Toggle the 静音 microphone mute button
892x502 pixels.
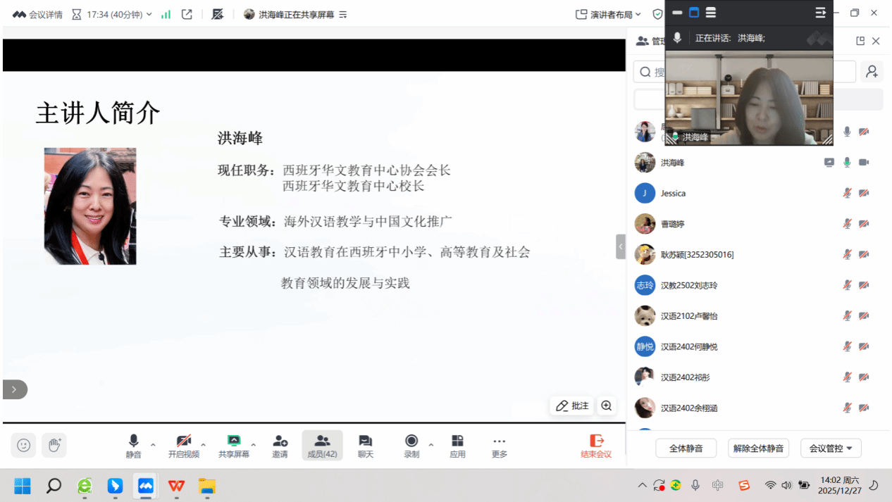tap(133, 446)
